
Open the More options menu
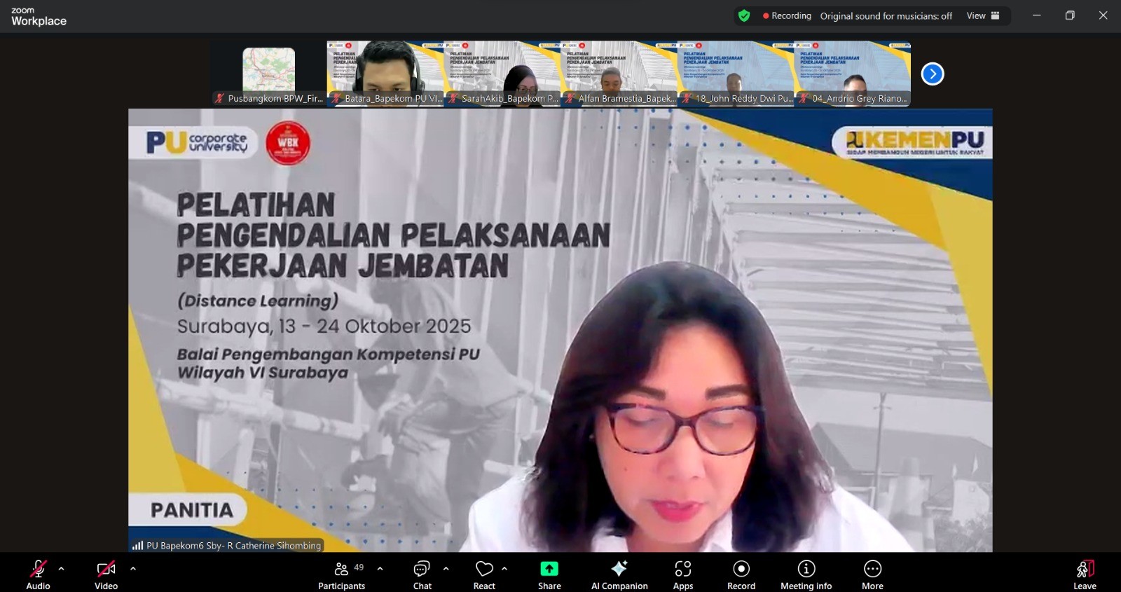(872, 574)
